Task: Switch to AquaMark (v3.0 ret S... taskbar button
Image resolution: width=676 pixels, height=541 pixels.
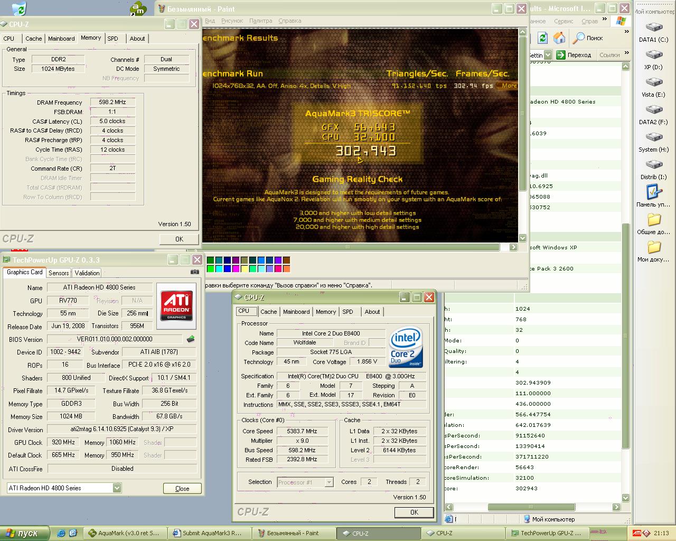Action: coord(125,533)
